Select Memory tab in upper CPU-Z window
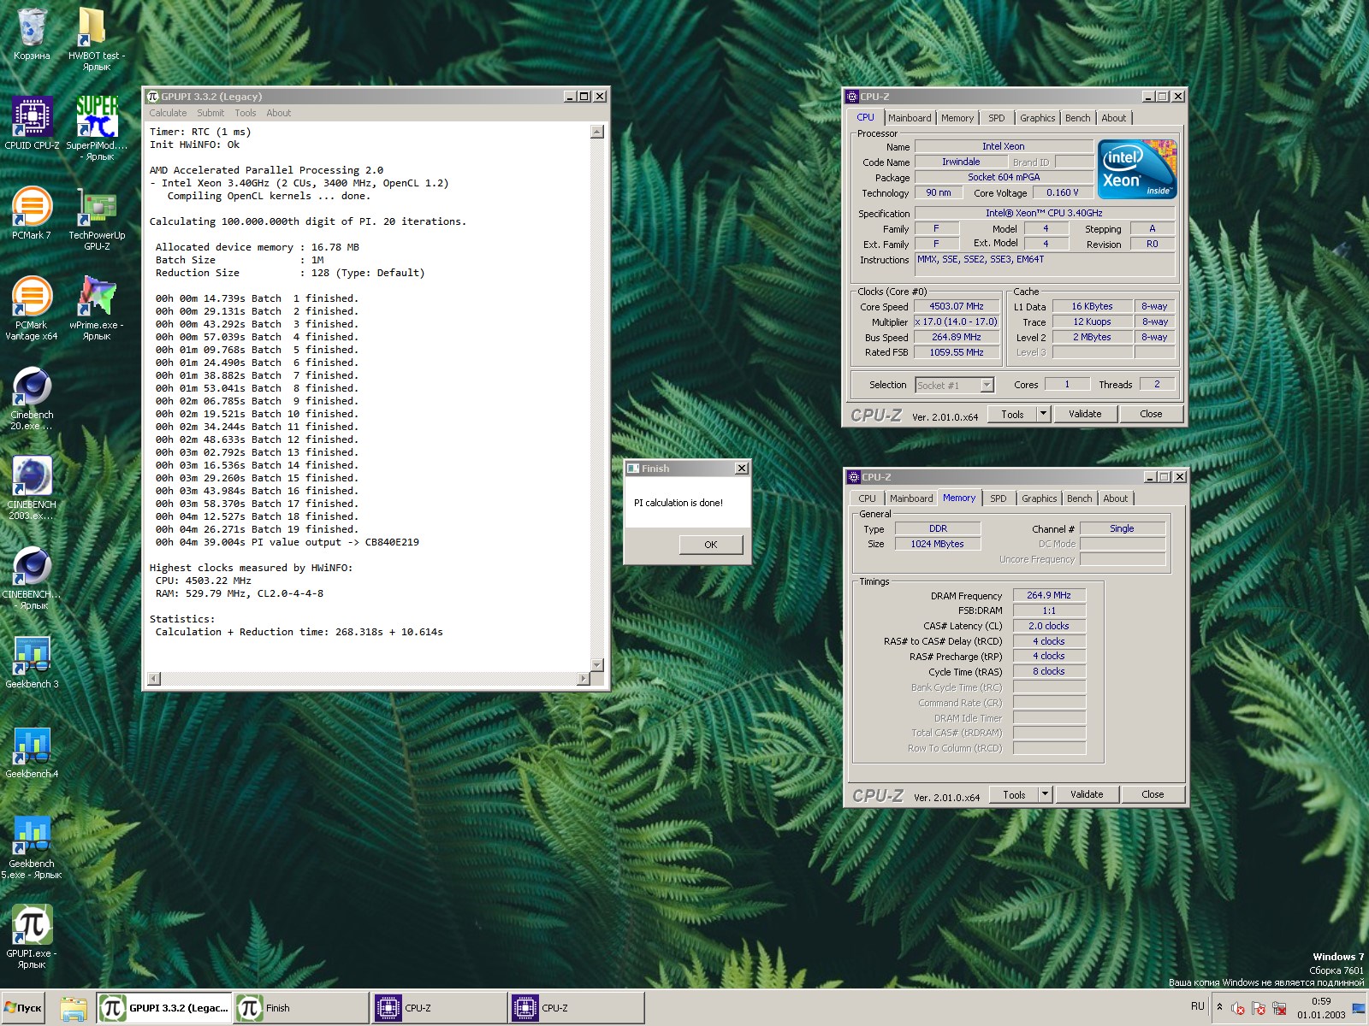 tap(957, 118)
